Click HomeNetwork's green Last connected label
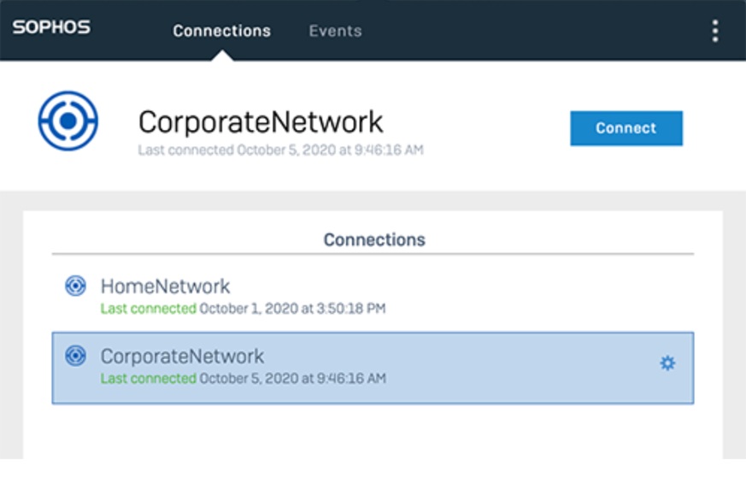 point(149,308)
